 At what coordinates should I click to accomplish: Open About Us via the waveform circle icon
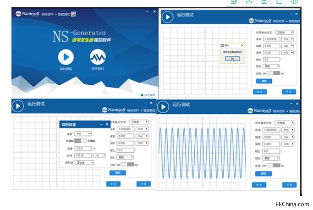click(97, 57)
